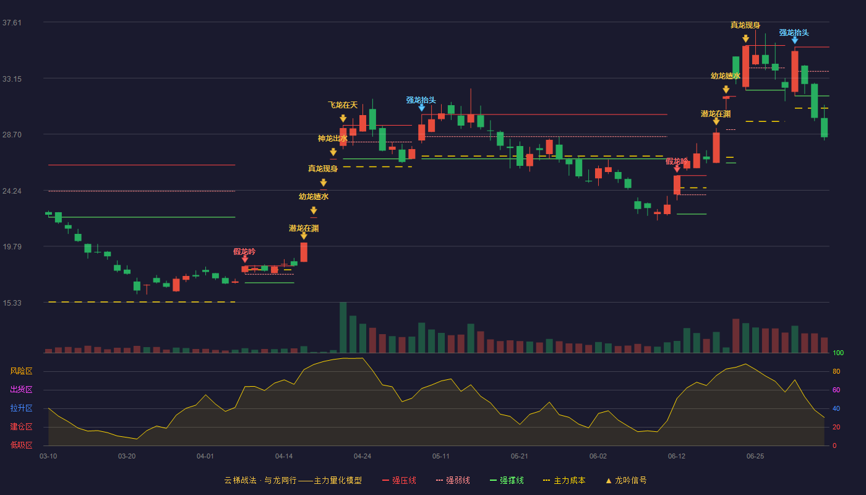Toggle the 强弱线 legend series
The width and height of the screenshot is (866, 495).
453,480
